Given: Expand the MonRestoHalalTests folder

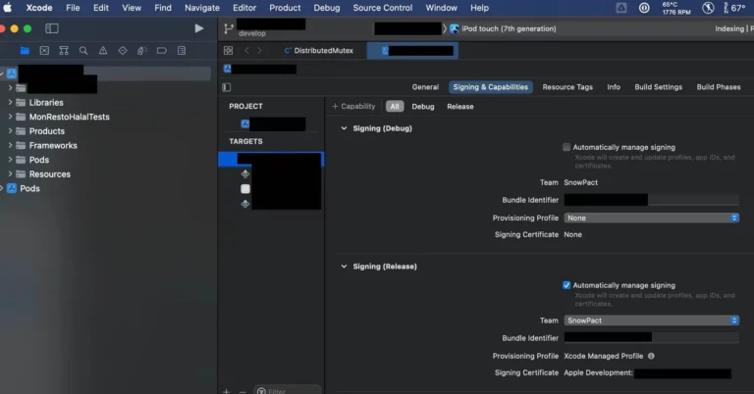Looking at the screenshot, I should point(10,117).
